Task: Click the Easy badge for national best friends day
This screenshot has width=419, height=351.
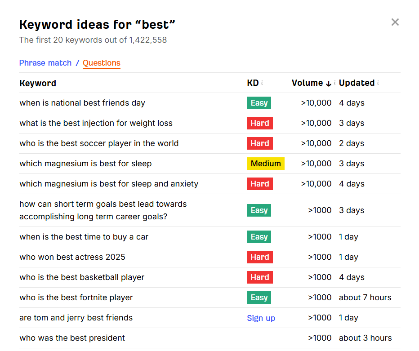Action: pos(259,103)
